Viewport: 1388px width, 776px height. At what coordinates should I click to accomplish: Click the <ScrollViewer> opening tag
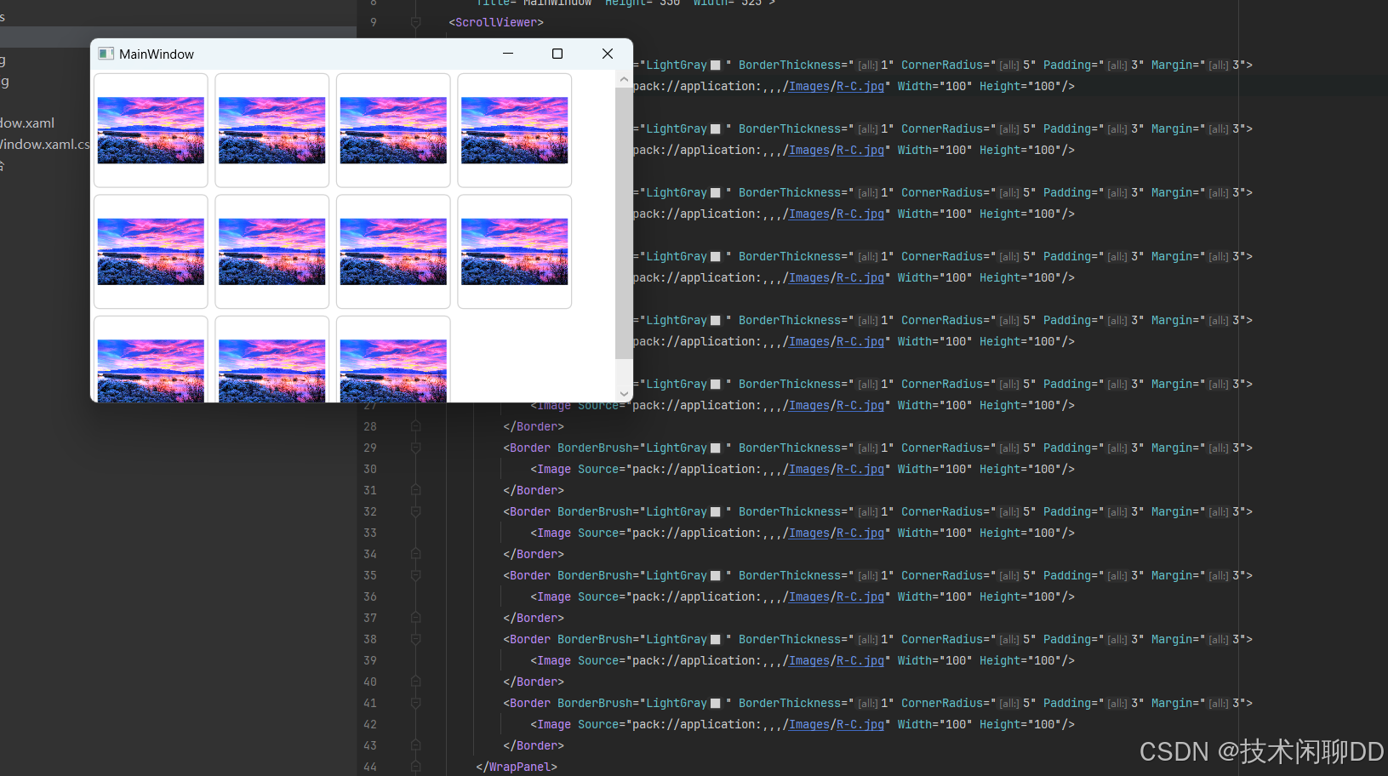tap(496, 22)
